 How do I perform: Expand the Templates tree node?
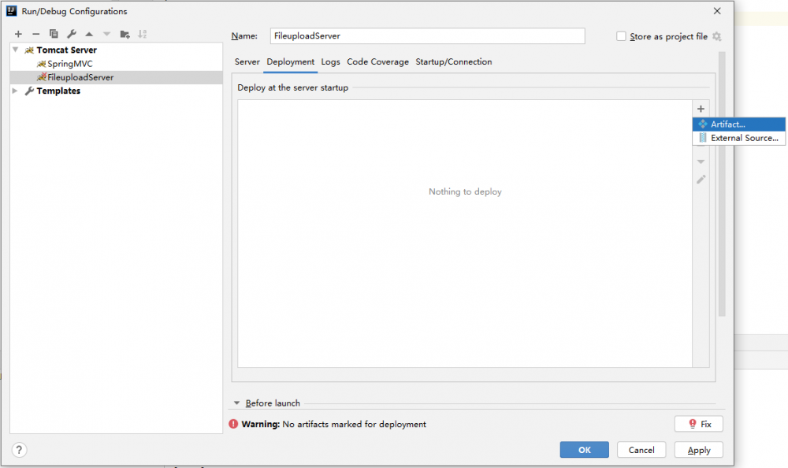click(x=16, y=91)
